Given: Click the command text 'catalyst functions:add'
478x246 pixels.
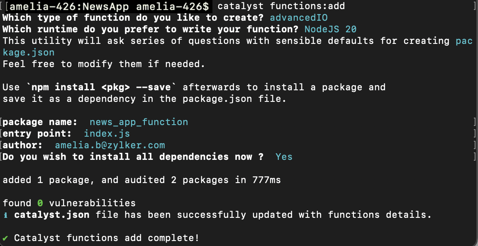Looking at the screenshot, I should (x=281, y=6).
